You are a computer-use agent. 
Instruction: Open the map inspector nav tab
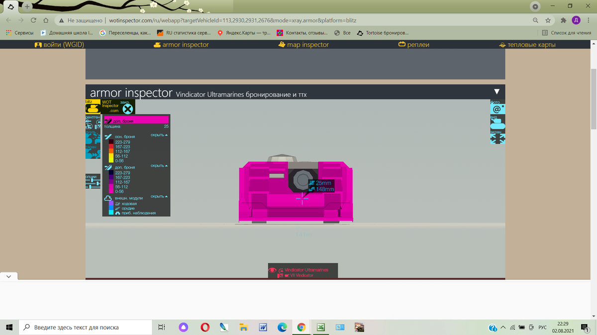coord(304,45)
